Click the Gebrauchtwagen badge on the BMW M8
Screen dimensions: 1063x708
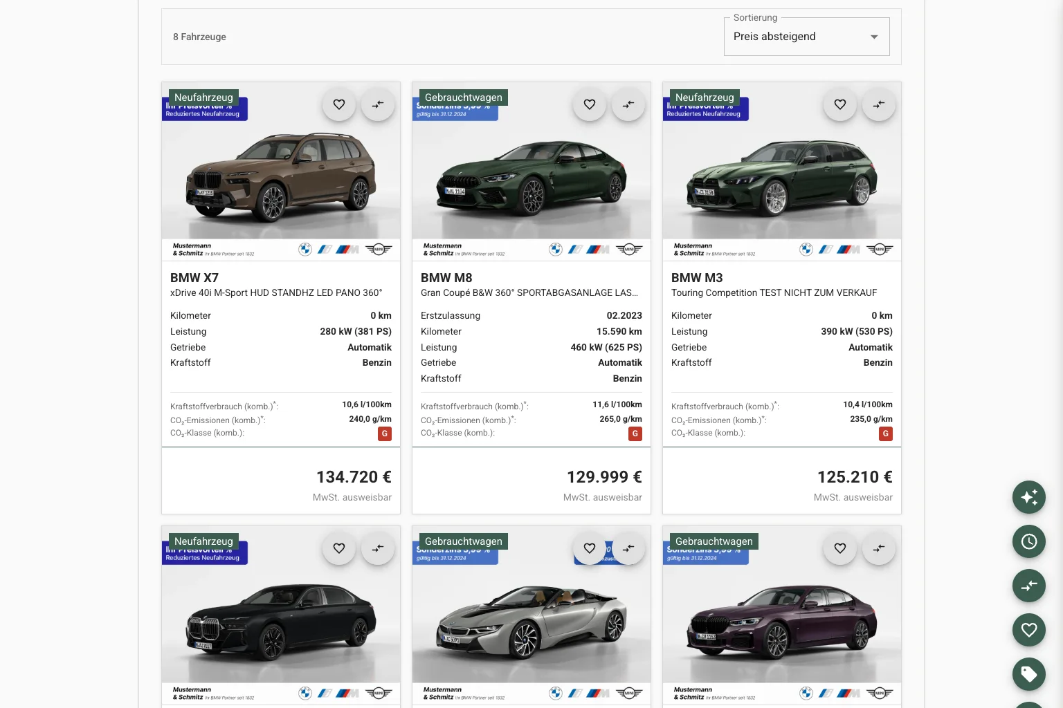pos(464,97)
